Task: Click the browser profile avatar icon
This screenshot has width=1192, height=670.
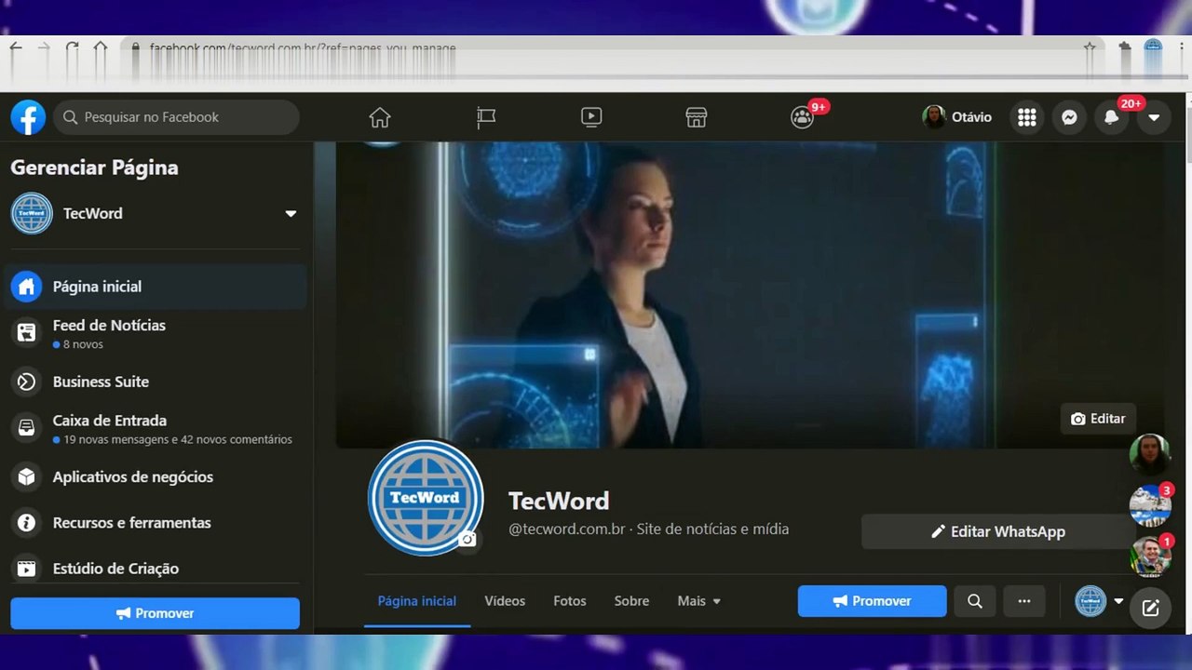Action: coord(1153,48)
